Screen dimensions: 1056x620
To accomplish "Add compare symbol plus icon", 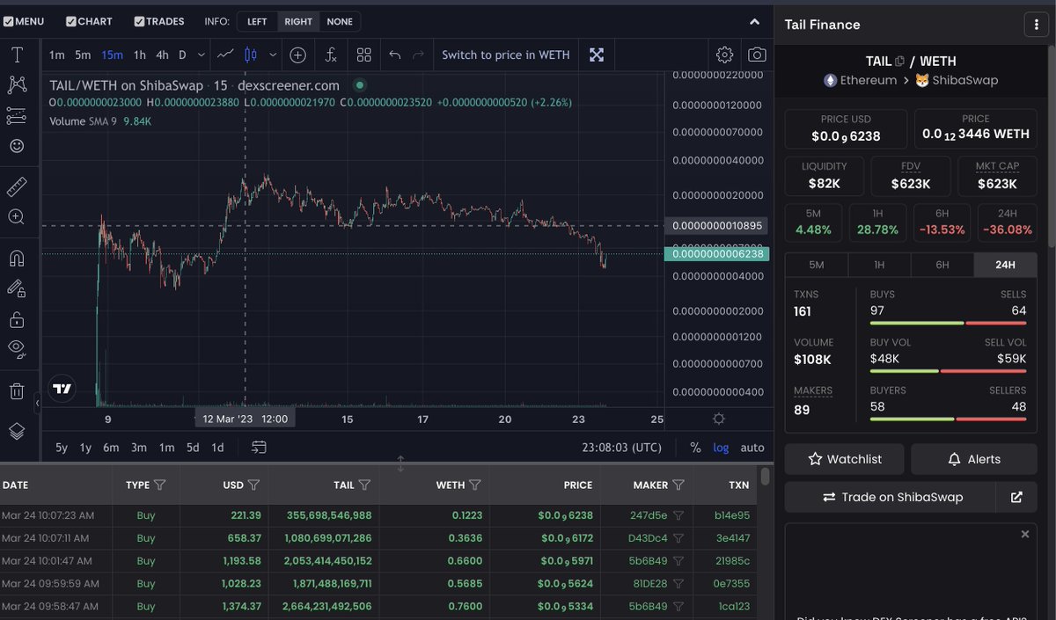I will pyautogui.click(x=297, y=55).
